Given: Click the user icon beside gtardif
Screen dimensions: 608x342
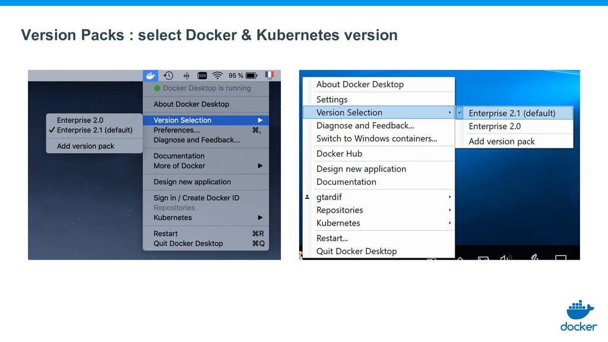Looking at the screenshot, I should (307, 197).
